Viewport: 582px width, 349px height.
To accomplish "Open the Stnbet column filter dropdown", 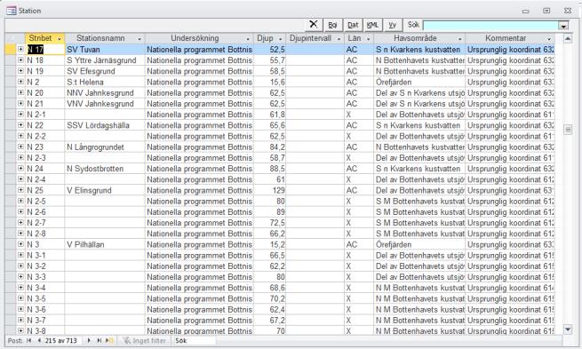I will 60,38.
